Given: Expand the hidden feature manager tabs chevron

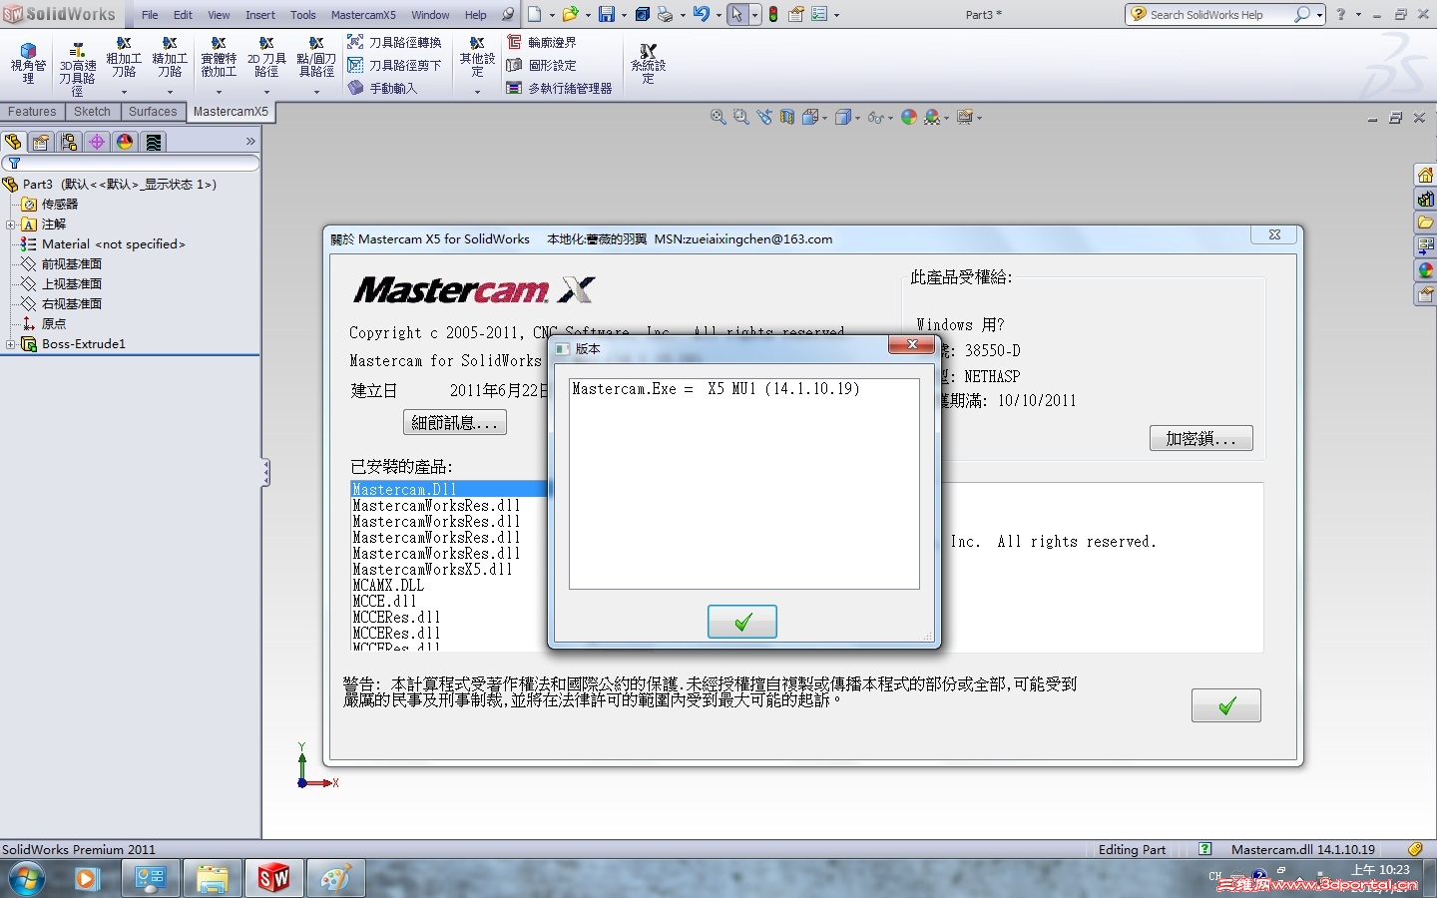Looking at the screenshot, I should pos(250,142).
